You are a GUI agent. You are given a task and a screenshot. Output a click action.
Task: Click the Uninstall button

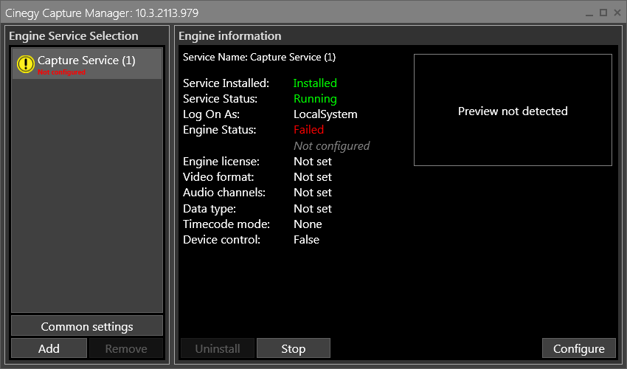pyautogui.click(x=218, y=348)
